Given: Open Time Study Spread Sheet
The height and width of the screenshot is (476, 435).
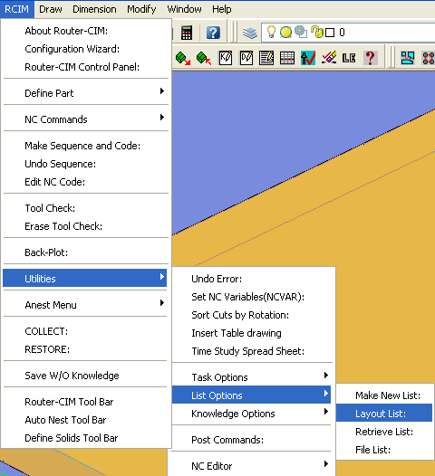Looking at the screenshot, I should [x=252, y=351].
